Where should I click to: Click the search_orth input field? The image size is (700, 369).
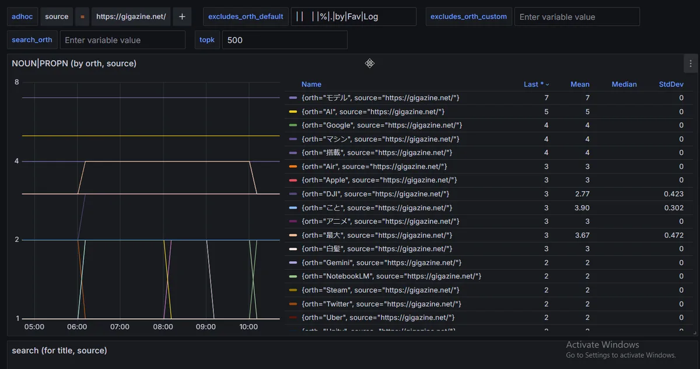point(123,40)
